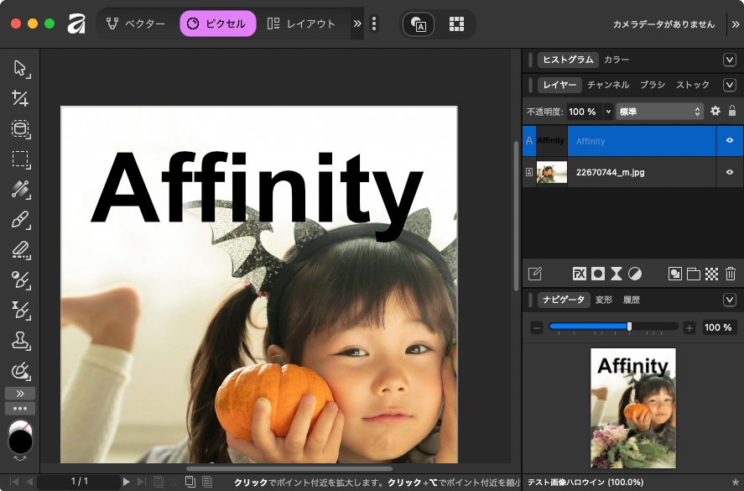Viewport: 744px width, 491px height.
Task: Open the ヒストグラム panel options menu
Action: coord(729,60)
